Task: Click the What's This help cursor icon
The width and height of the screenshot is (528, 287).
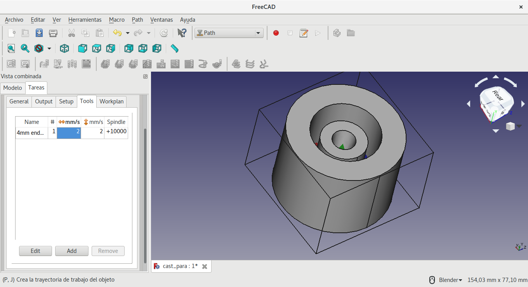Action: click(182, 33)
